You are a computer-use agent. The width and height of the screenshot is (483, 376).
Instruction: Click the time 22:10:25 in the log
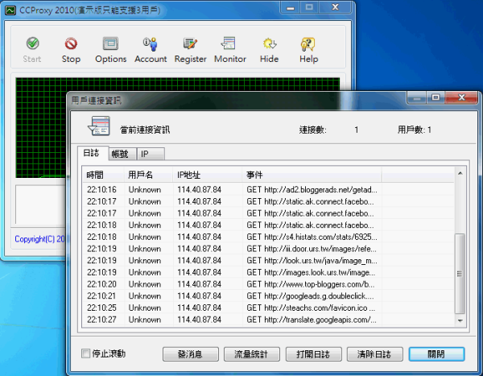point(101,308)
